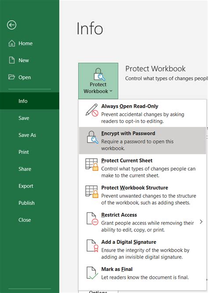Click the checkmark page icon for Mark as Final

point(92,273)
